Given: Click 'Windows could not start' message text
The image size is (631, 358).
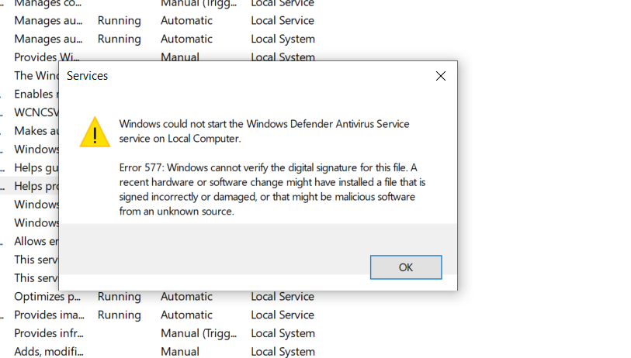Looking at the screenshot, I should (264, 131).
